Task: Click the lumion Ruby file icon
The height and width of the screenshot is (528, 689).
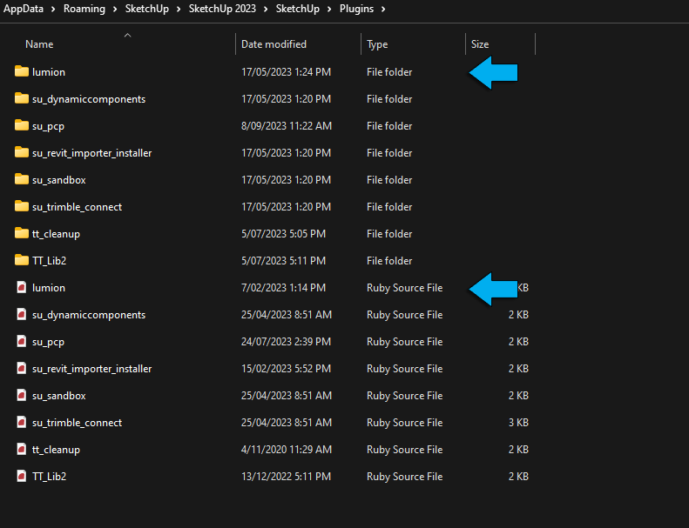Action: (22, 287)
